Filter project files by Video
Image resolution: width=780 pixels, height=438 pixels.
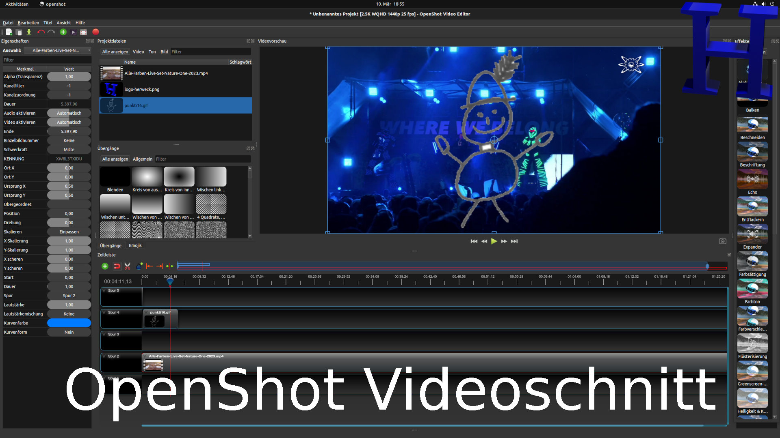click(x=138, y=52)
